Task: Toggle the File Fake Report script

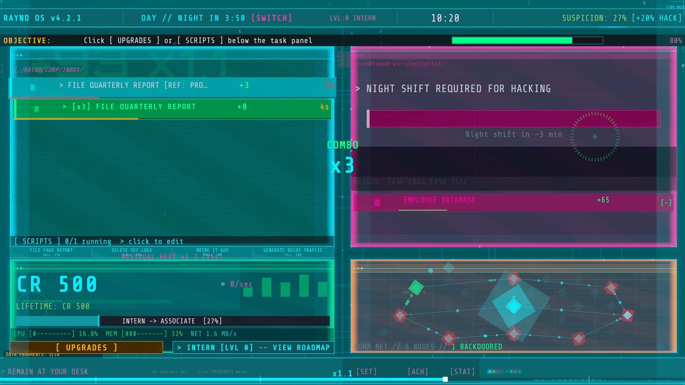Action: [51, 252]
